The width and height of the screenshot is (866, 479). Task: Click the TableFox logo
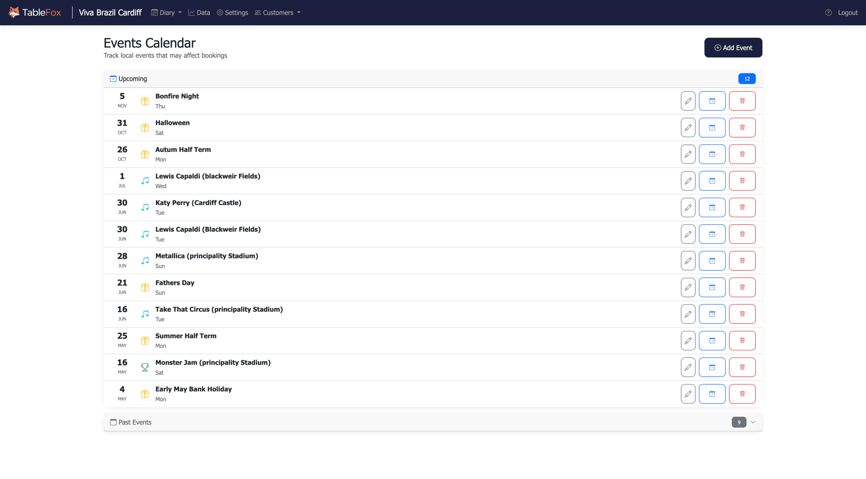tap(35, 12)
